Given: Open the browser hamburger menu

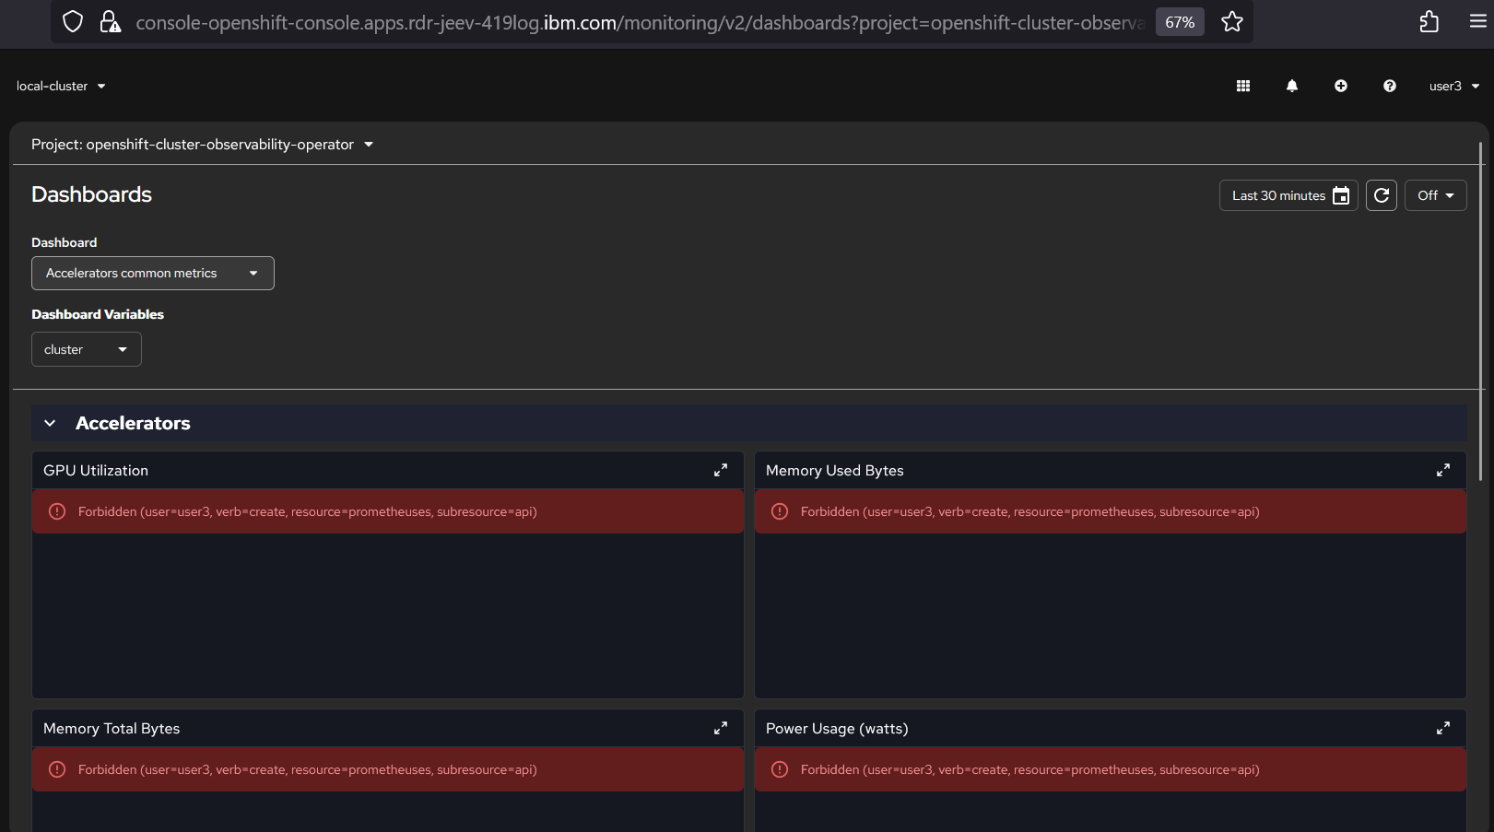Looking at the screenshot, I should 1478,22.
